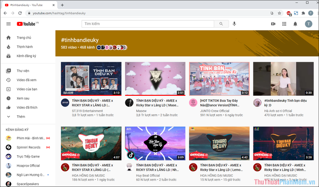Click the site lock padlock icon
The width and height of the screenshot is (319, 187).
29,13
